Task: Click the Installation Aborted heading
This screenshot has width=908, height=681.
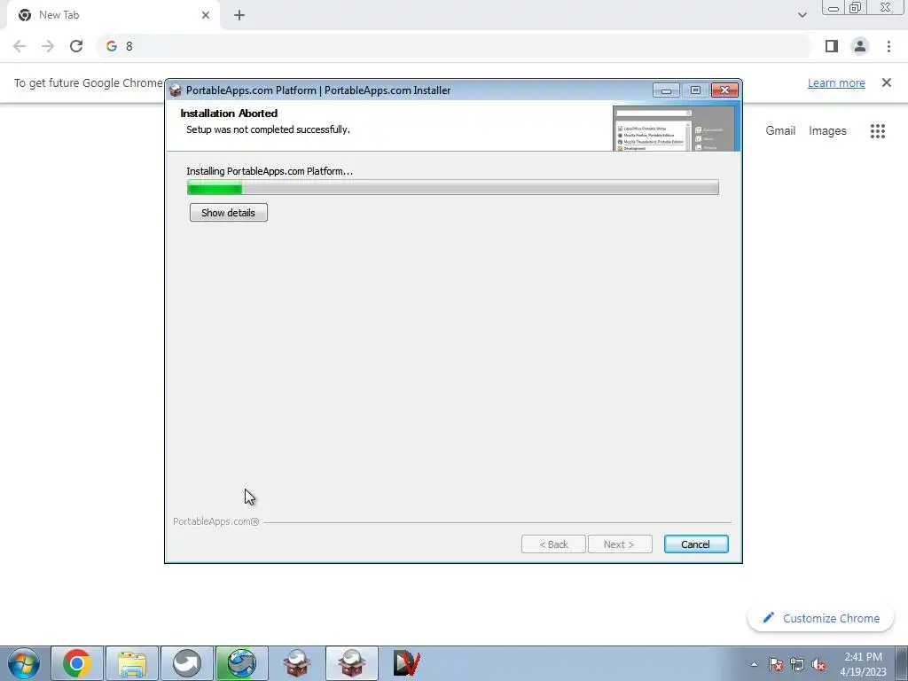Action: point(229,113)
